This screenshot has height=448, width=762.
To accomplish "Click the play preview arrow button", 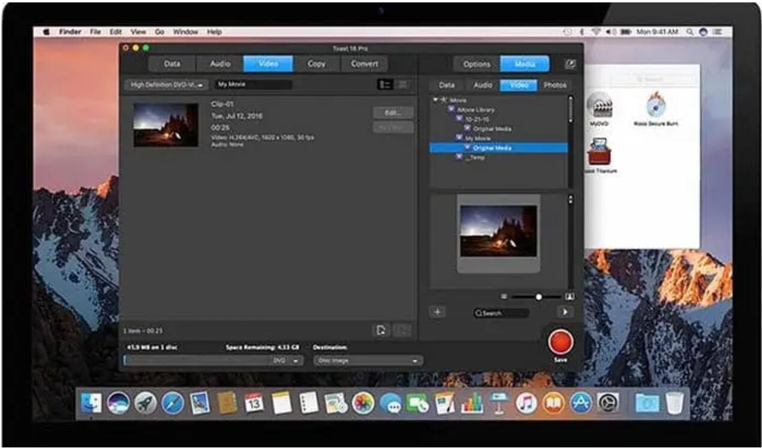I will tap(564, 312).
